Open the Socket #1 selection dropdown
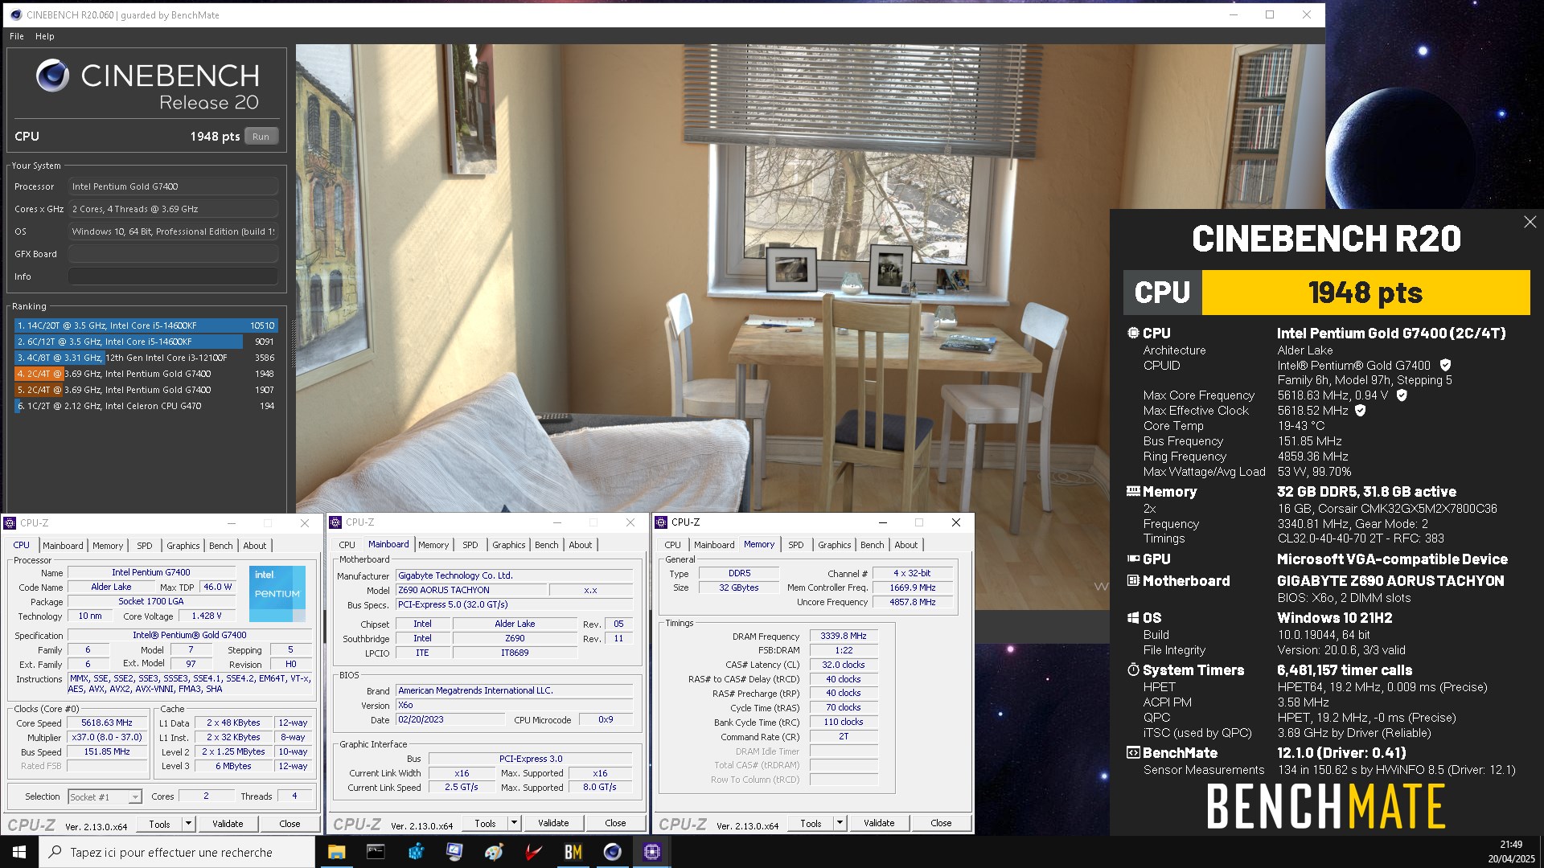The height and width of the screenshot is (868, 1544). [x=105, y=796]
